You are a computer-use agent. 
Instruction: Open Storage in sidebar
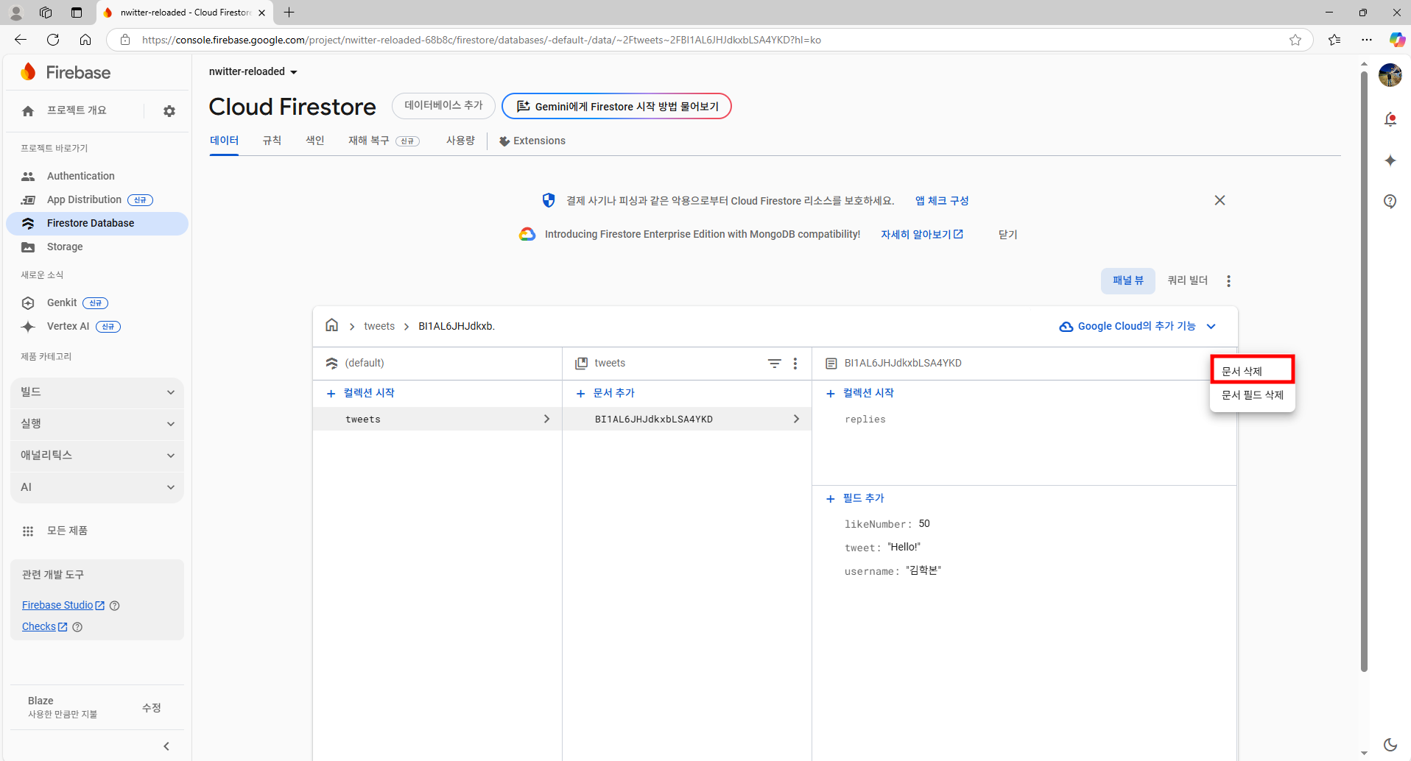65,247
